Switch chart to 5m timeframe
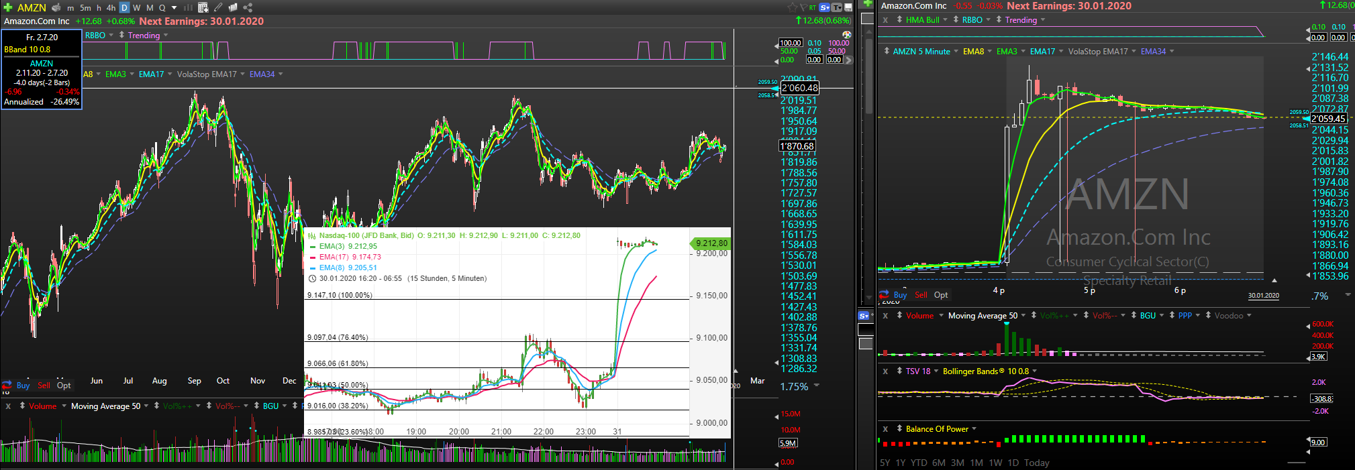 click(85, 7)
